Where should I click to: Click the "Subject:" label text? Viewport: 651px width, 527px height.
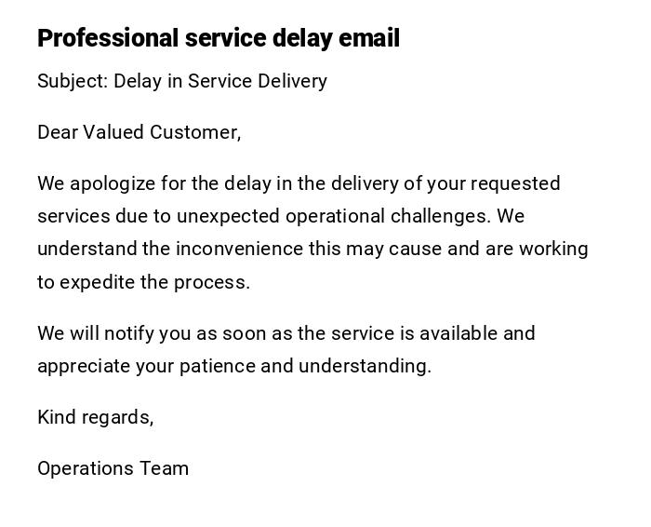[73, 81]
